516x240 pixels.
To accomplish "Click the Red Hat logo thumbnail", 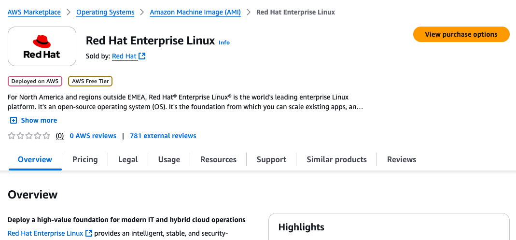I will point(42,46).
